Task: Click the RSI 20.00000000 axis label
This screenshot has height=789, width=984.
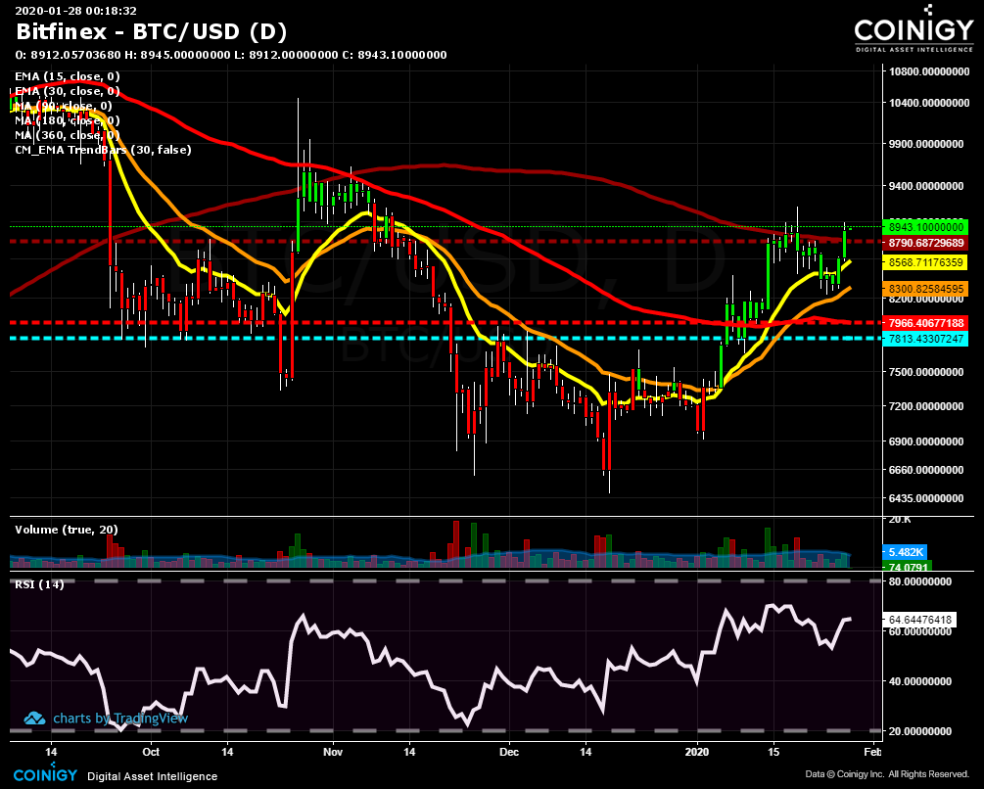Action: coord(920,731)
